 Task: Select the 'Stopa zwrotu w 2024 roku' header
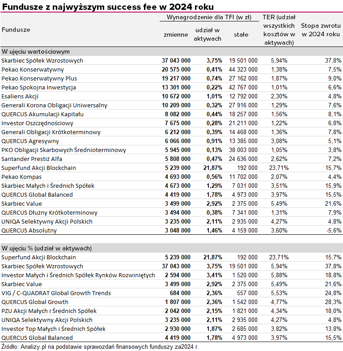(321, 30)
